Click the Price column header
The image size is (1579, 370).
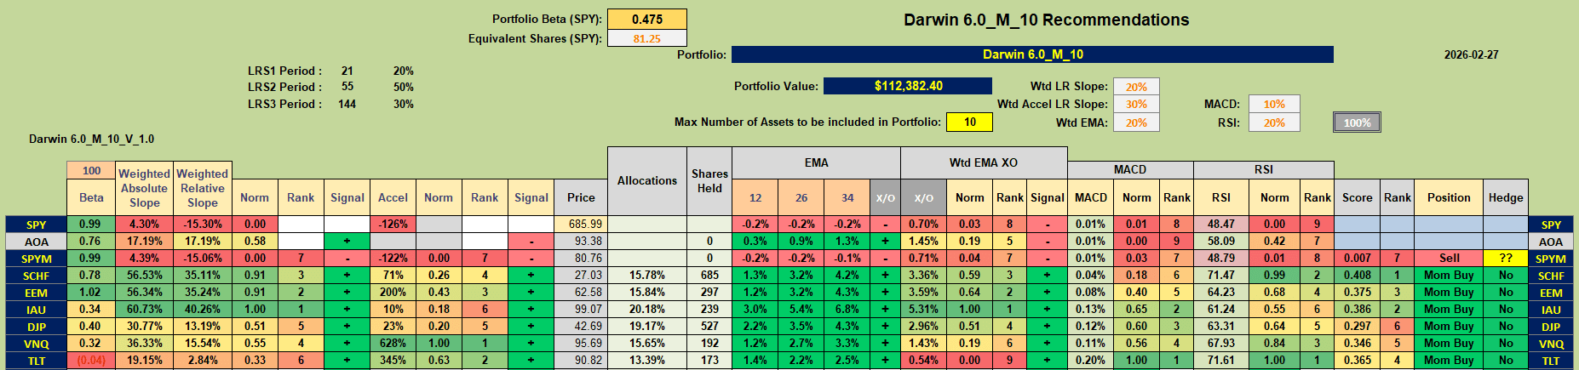click(581, 197)
